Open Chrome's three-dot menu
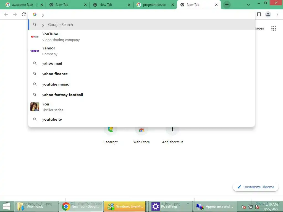This screenshot has height=212, width=283. 277,14
